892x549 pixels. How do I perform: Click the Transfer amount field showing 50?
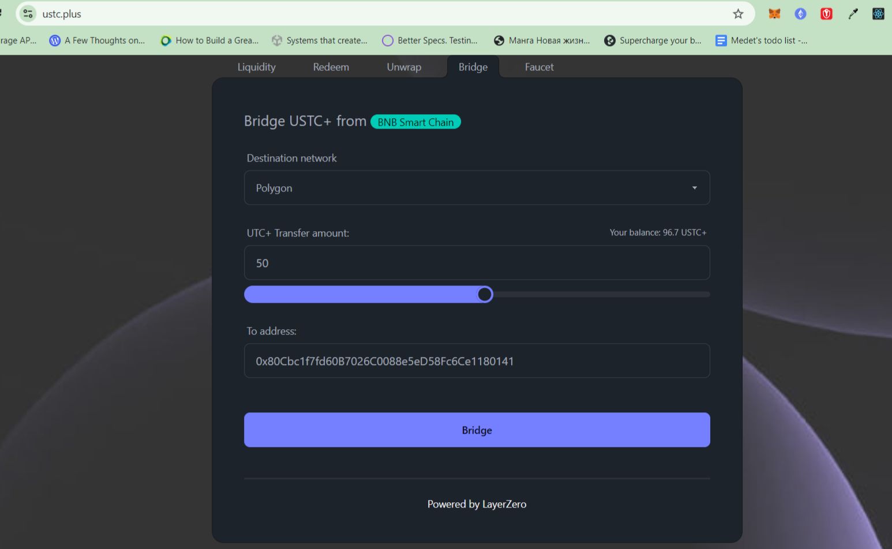tap(477, 262)
